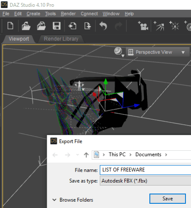Screen dimensions: 191x208
Task: Switch to the Viewport tab
Action: pyautogui.click(x=19, y=39)
